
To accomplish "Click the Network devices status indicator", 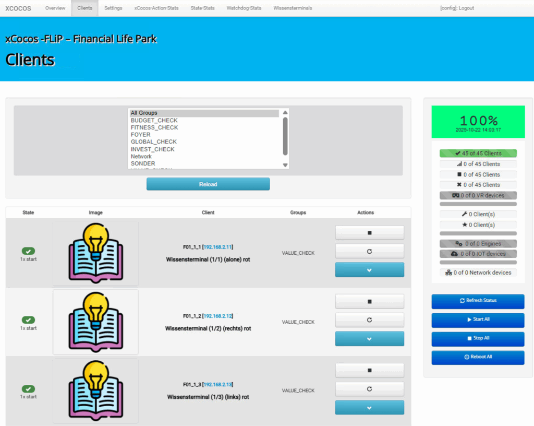I will (478, 273).
